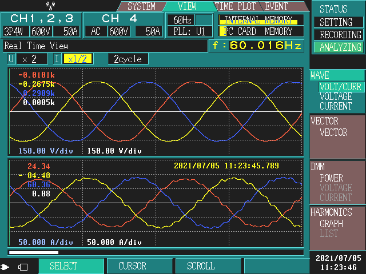
Task: Click the SETTING status indicator
Action: point(338,22)
